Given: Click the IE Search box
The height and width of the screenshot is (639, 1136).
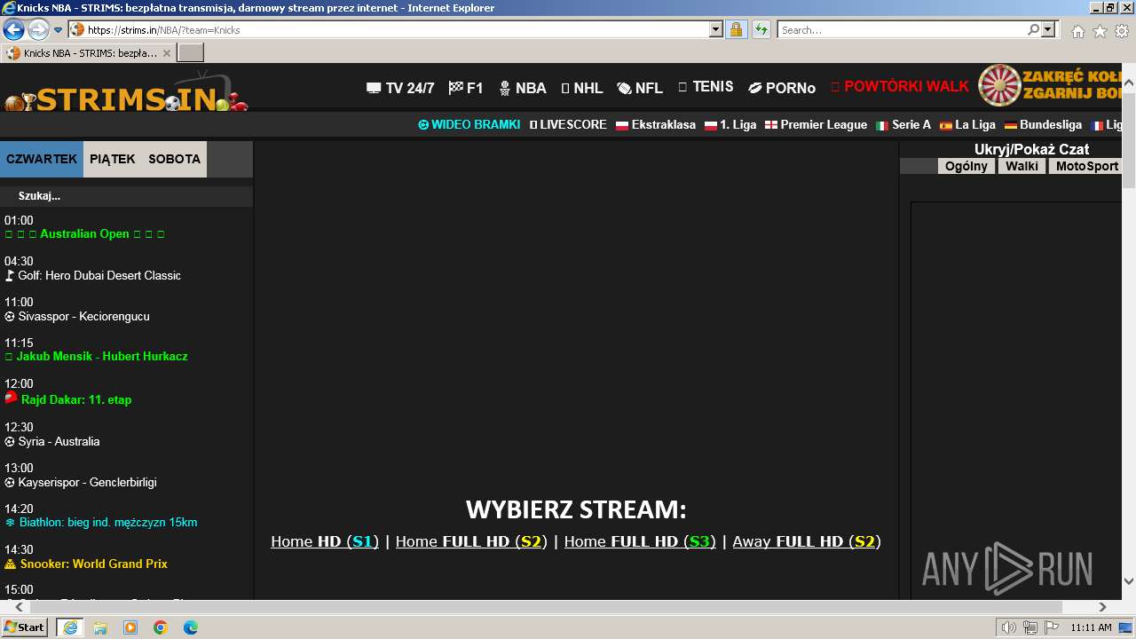Looking at the screenshot, I should click(901, 29).
